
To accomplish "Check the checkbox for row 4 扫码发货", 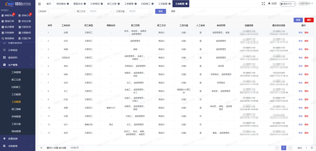I will tap(42, 58).
